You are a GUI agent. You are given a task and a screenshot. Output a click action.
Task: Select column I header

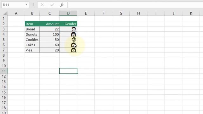point(156,13)
